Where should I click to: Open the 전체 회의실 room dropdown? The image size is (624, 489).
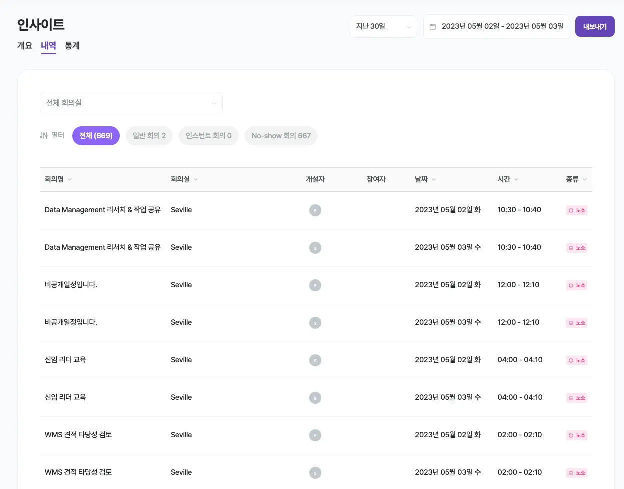(x=131, y=103)
